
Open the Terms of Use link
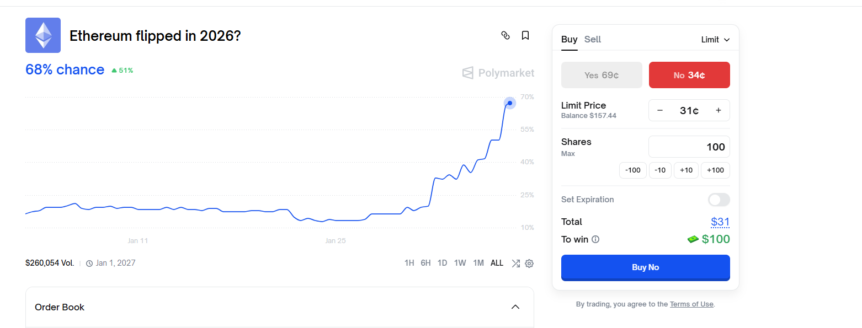691,304
